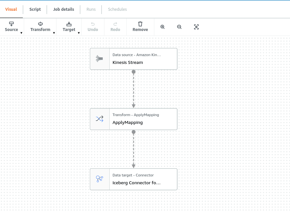Select the Iceberg Connector node icon
Image resolution: width=290 pixels, height=211 pixels.
(99, 179)
